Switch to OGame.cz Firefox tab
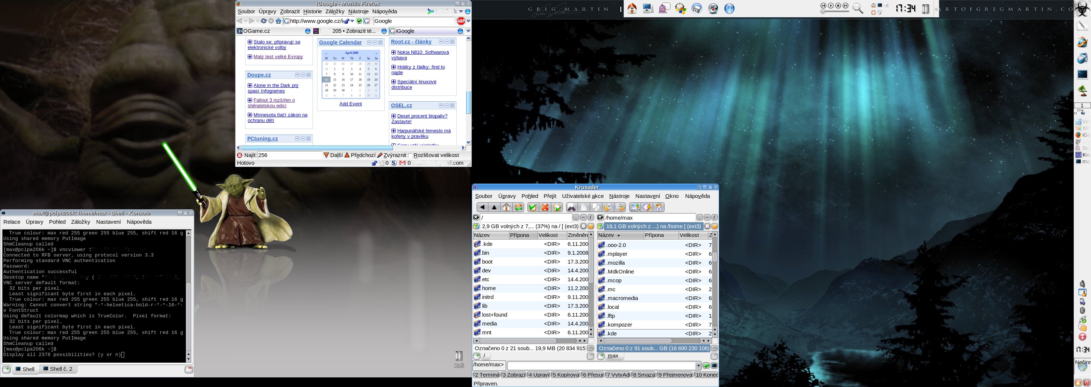This screenshot has height=387, width=1091. (273, 31)
